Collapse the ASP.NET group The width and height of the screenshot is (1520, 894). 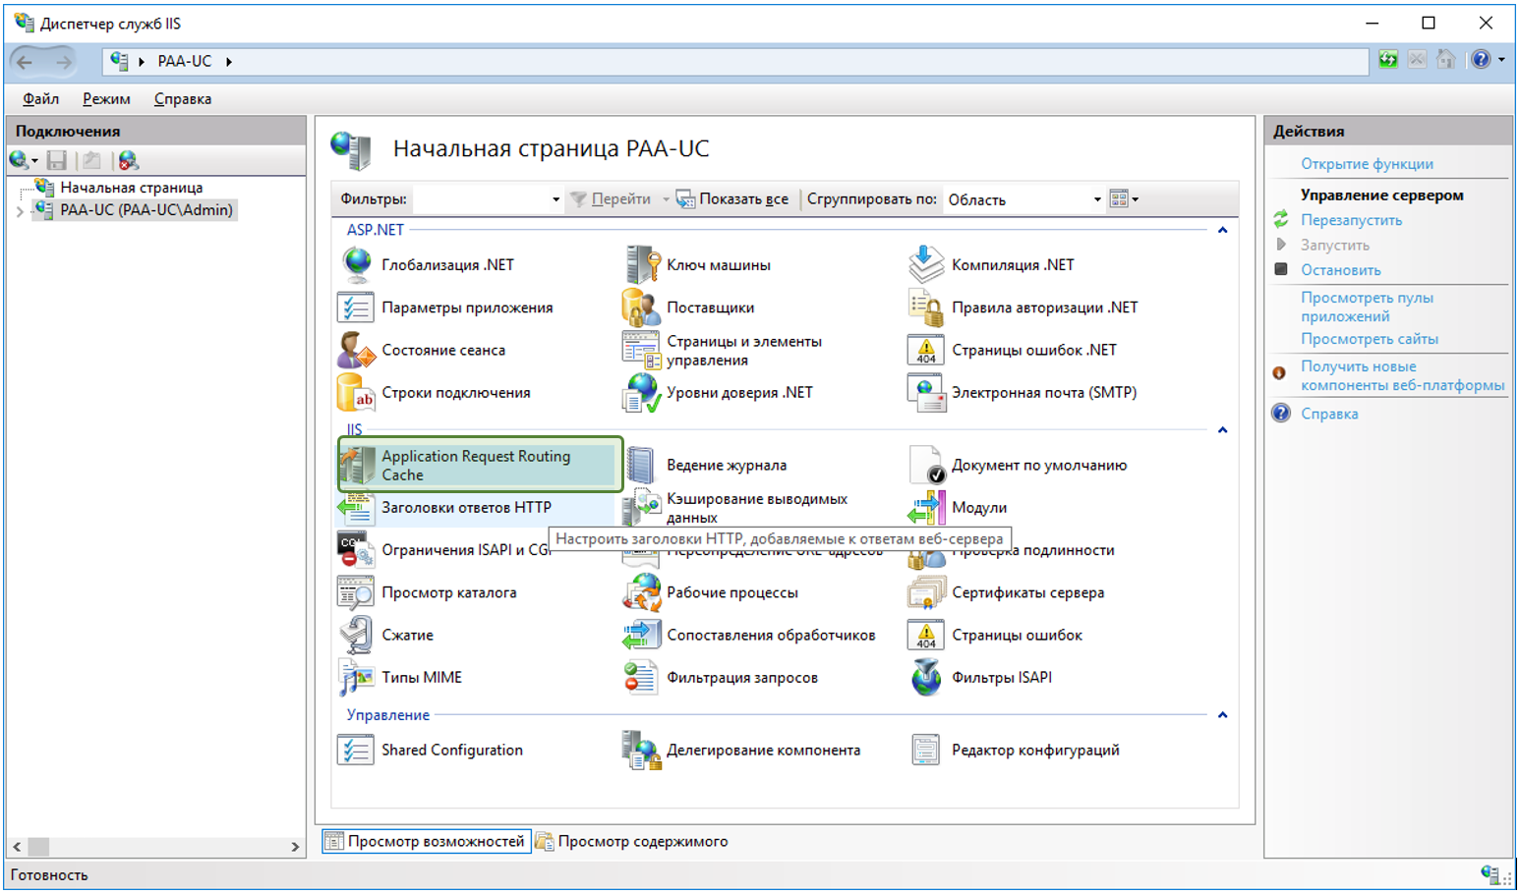(x=1223, y=230)
